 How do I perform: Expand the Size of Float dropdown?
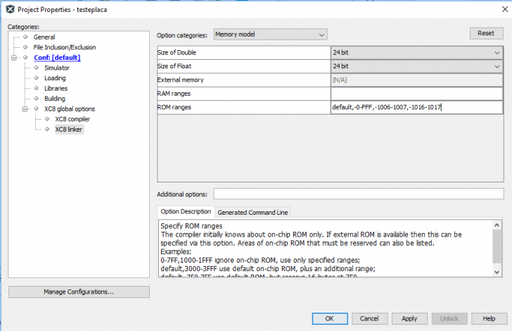416,66
